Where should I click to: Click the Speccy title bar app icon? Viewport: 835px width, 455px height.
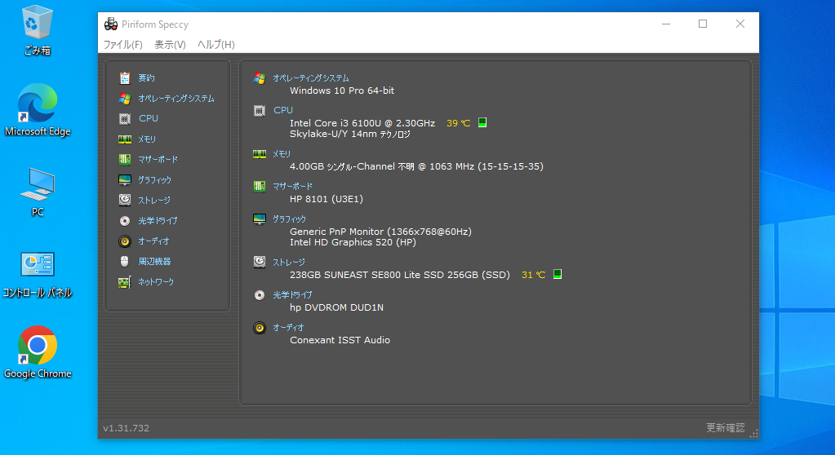111,24
